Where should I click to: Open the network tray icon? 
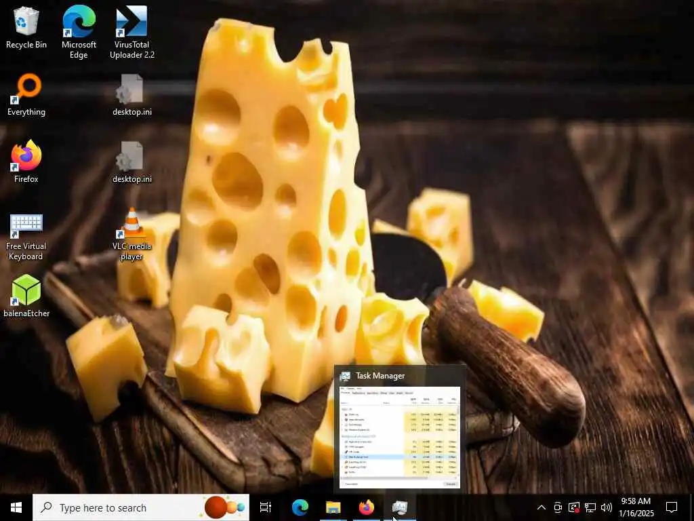pyautogui.click(x=590, y=507)
